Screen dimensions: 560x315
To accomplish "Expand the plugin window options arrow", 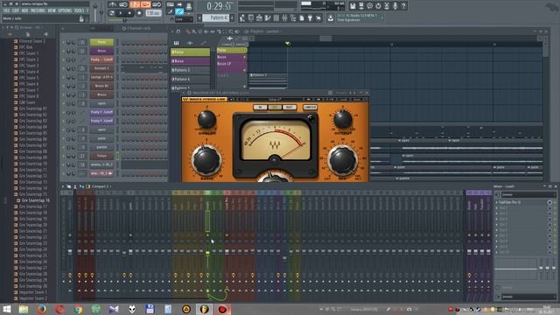I will 185,93.
